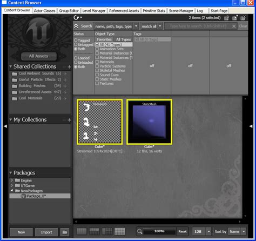Click add icon next to Cool Materials
Viewport: 256px width, 241px height.
[65, 98]
